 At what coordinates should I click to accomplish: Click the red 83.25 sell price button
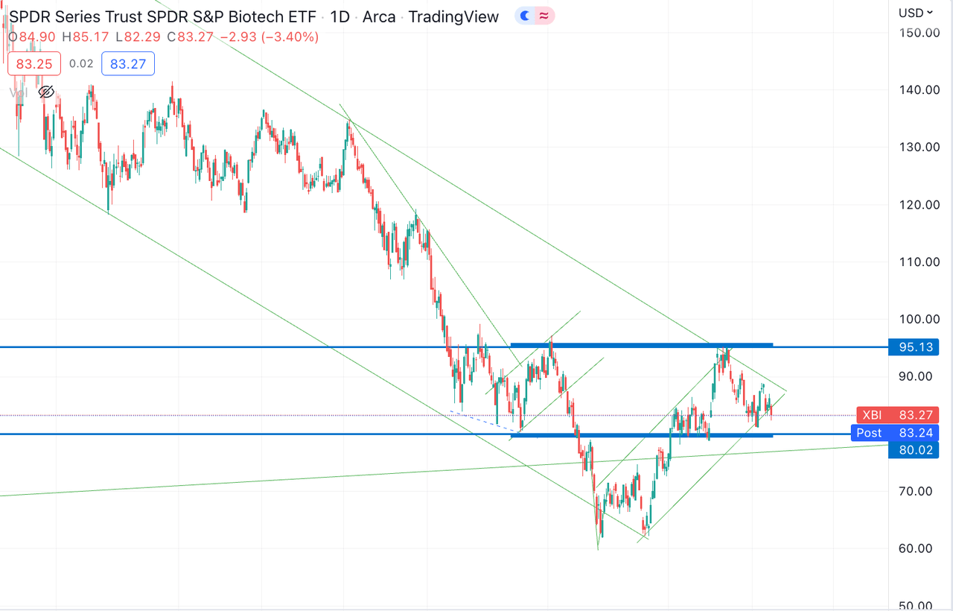pos(35,64)
